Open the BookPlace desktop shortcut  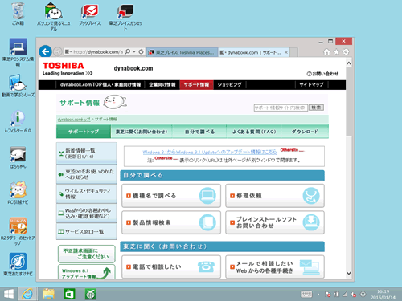pyautogui.click(x=90, y=14)
